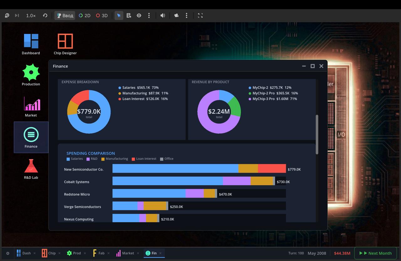Expand the three-dot menu after eye icon
The image size is (401, 261).
click(x=149, y=15)
